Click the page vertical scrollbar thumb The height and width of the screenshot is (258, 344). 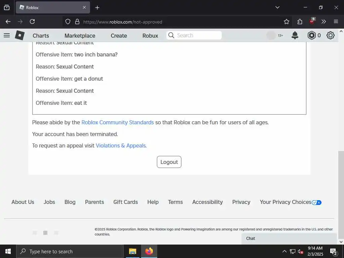341,194
